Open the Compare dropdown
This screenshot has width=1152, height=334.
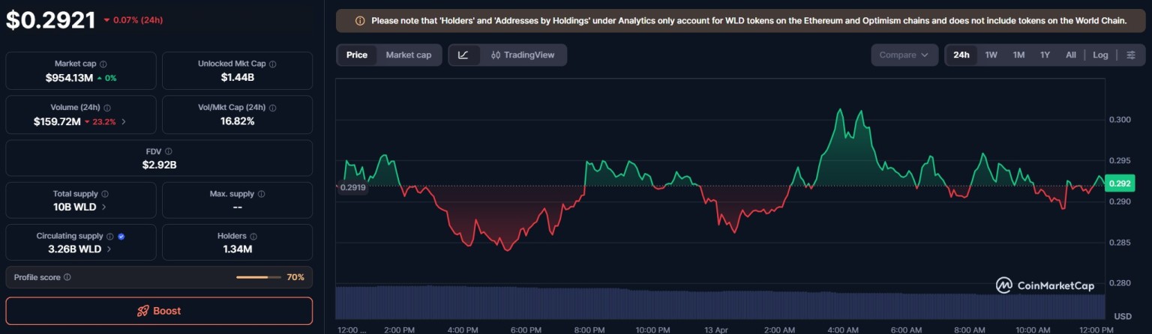pos(904,55)
